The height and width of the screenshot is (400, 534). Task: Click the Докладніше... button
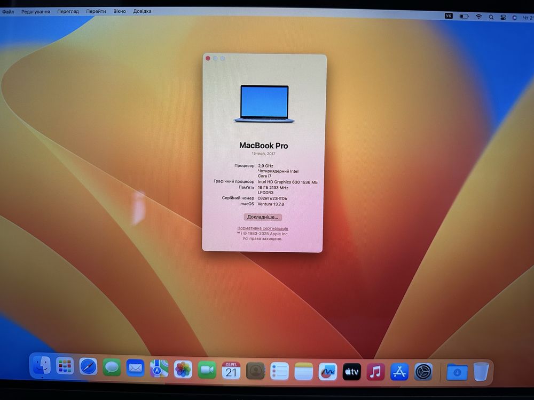tap(263, 217)
